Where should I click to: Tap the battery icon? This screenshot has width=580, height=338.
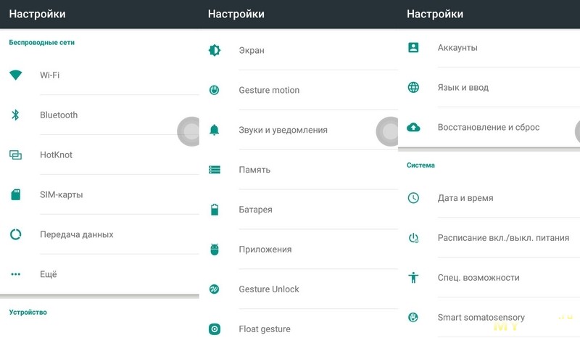(x=215, y=210)
